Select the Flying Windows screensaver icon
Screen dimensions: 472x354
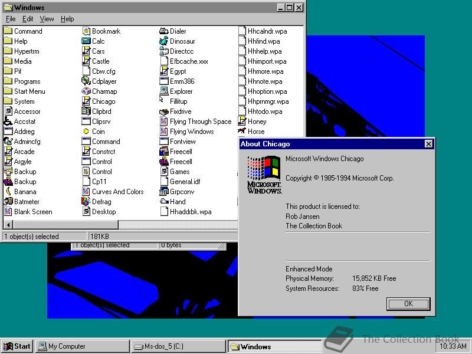click(x=164, y=132)
